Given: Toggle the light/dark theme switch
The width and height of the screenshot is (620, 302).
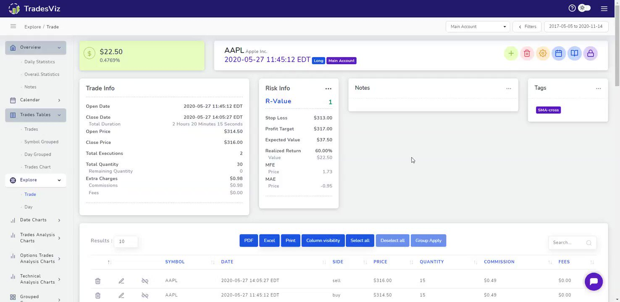Looking at the screenshot, I should (584, 8).
